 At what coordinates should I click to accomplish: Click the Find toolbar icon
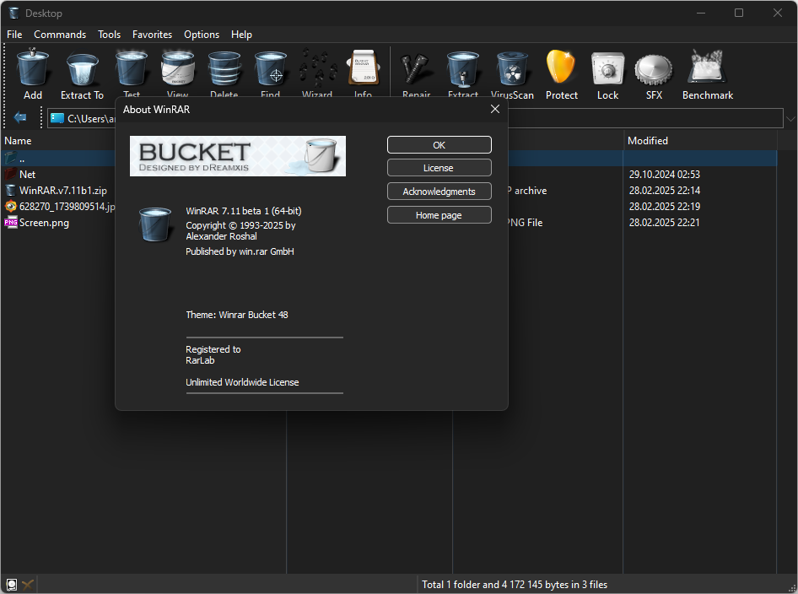click(270, 67)
